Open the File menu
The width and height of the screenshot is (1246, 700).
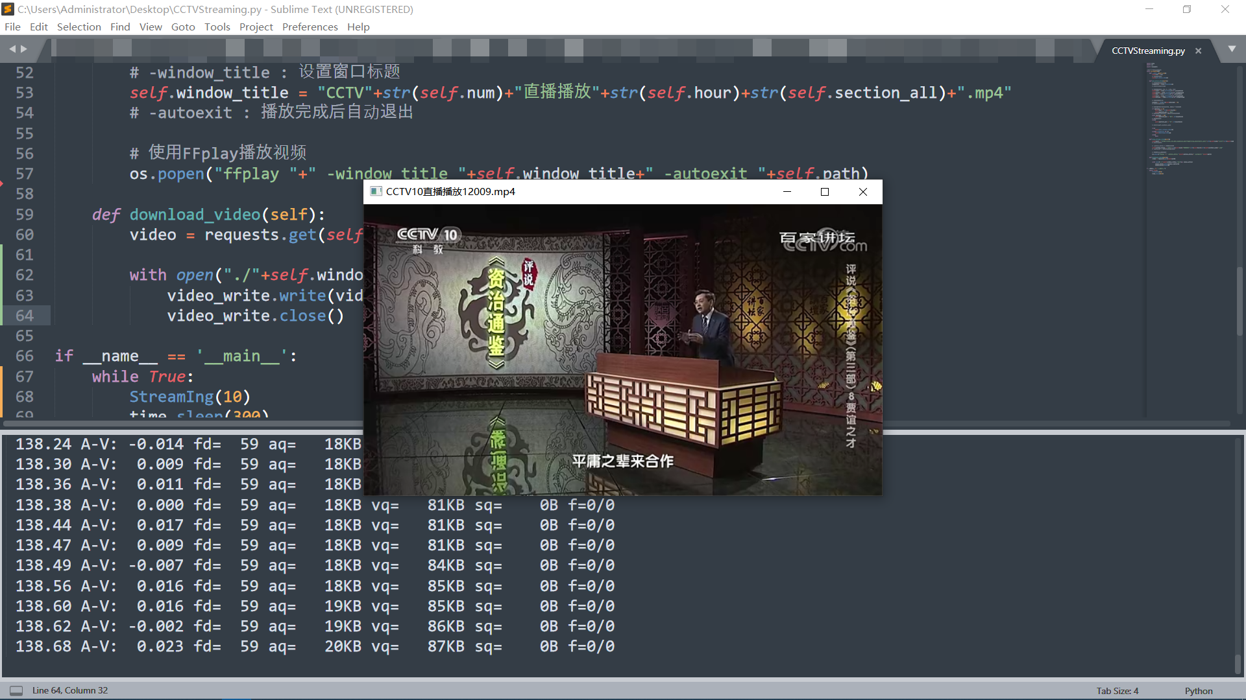[x=12, y=27]
